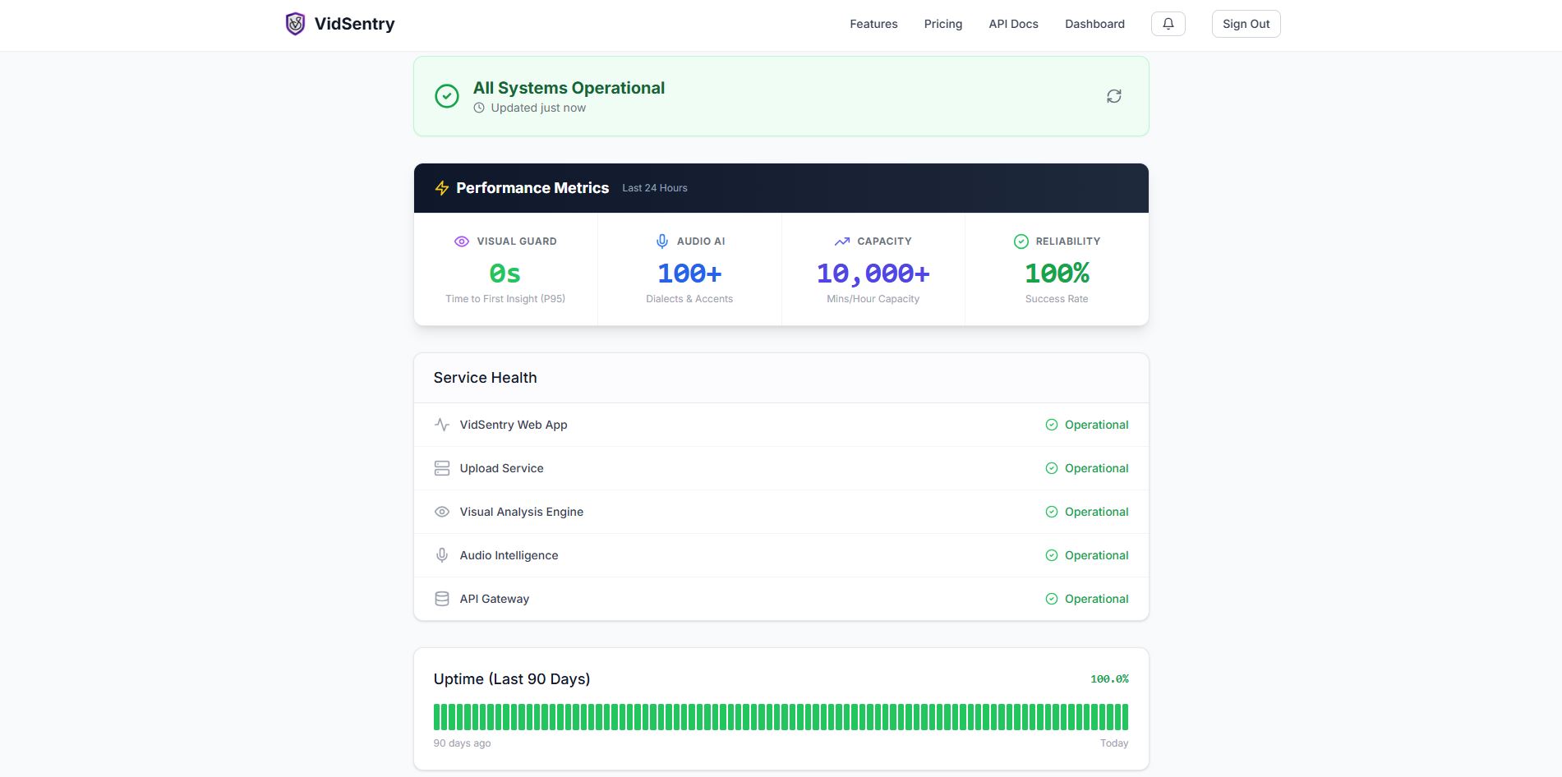
Task: Open the notifications bell
Action: (x=1168, y=24)
